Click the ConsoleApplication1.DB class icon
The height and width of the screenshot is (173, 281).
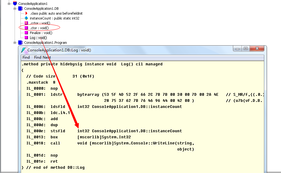tap(21, 9)
